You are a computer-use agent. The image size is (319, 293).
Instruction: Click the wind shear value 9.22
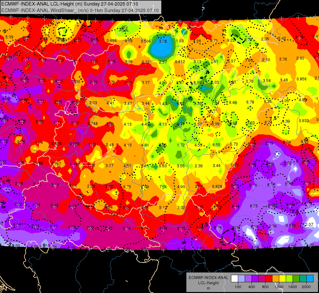pyautogui.click(x=231, y=40)
